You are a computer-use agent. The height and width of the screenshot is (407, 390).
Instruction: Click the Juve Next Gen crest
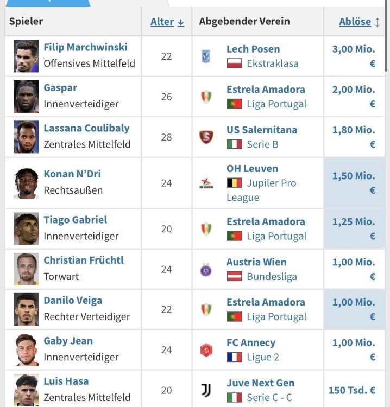click(x=206, y=390)
